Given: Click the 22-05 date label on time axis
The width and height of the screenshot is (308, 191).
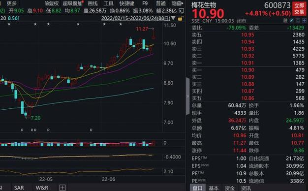Looking at the screenshot, I should pyautogui.click(x=46, y=179).
